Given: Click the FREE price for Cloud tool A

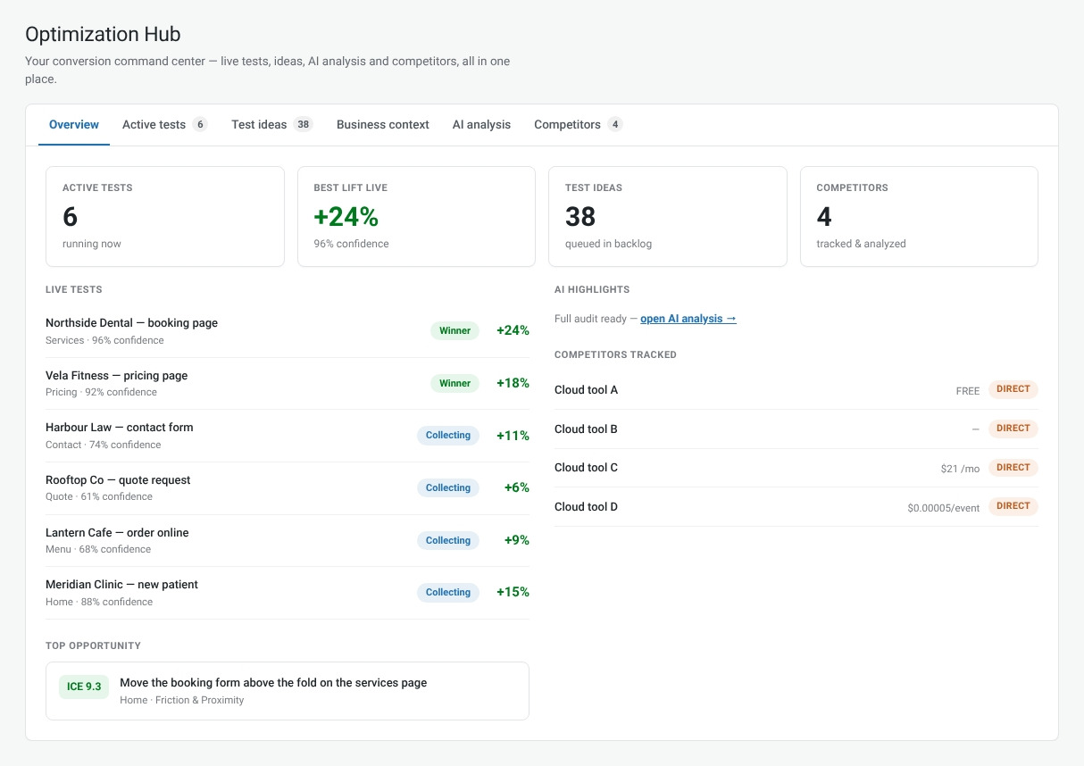Looking at the screenshot, I should [968, 391].
